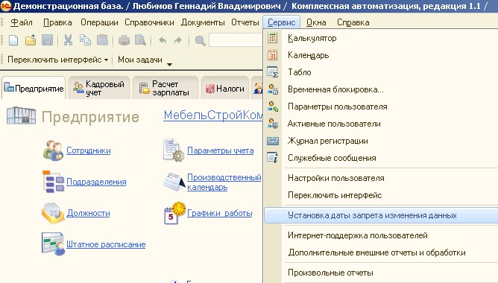Image resolution: width=498 pixels, height=283 pixels.
Task: Switch to the Кадровый учет tab
Action: pos(99,88)
